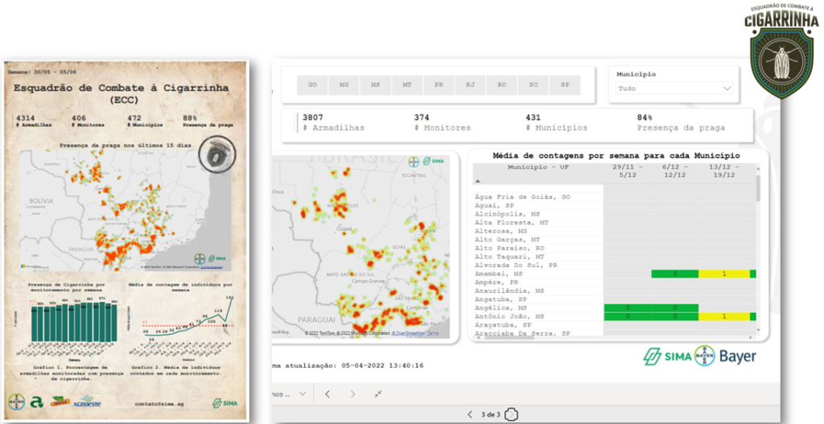Click the Bayer logo in poster footer
This screenshot has width=824, height=424.
click(x=17, y=402)
